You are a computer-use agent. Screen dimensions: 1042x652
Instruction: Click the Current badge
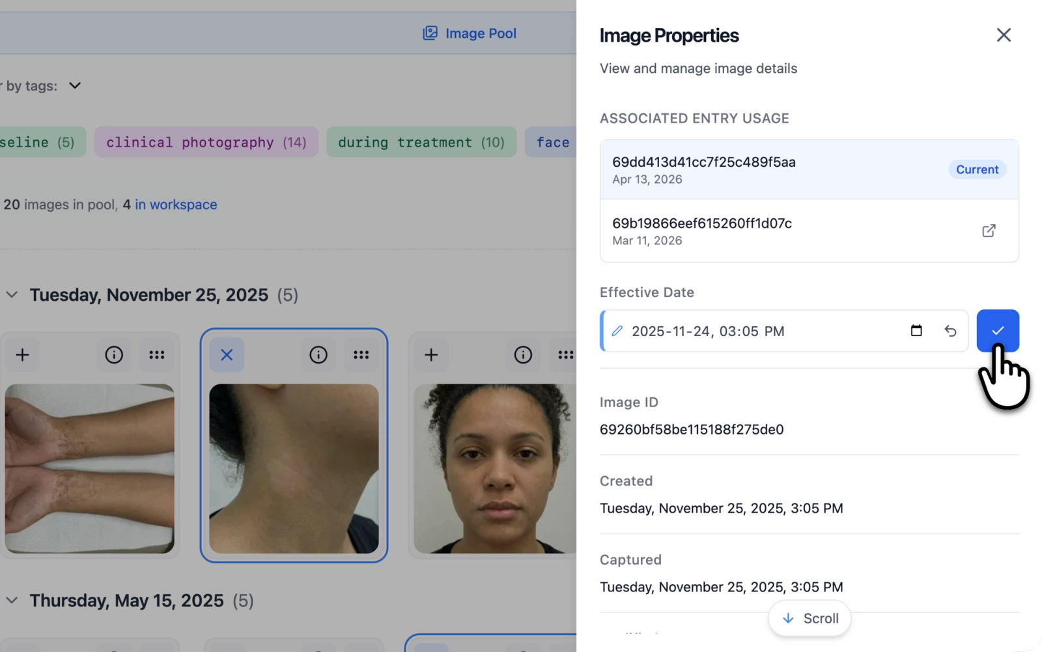coord(977,169)
